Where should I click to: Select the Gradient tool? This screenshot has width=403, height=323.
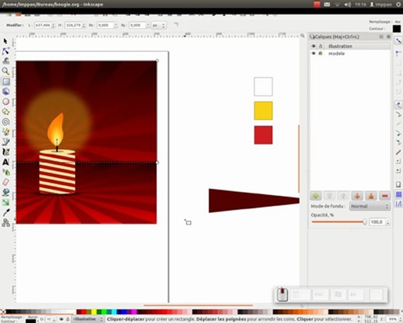pos(6,202)
